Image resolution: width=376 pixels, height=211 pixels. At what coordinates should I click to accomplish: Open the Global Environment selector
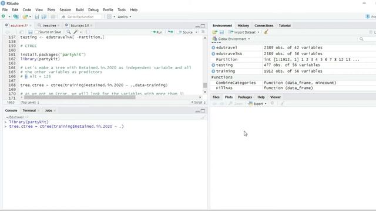click(x=231, y=39)
